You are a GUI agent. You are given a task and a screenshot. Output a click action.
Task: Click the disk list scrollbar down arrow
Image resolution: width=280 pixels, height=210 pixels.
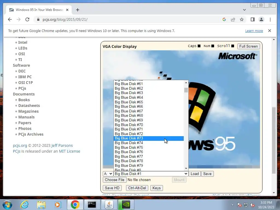pos(186,168)
